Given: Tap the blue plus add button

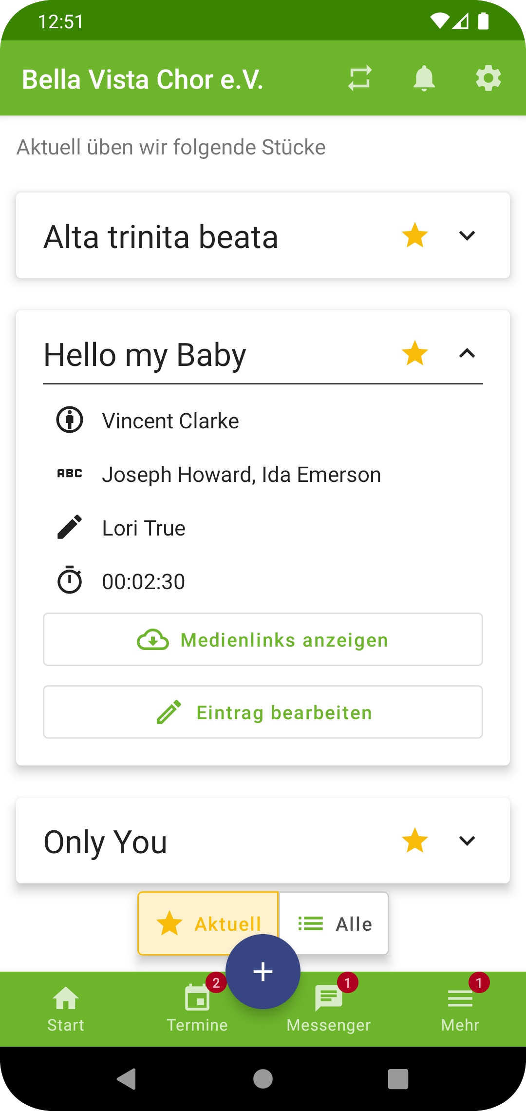Looking at the screenshot, I should pyautogui.click(x=263, y=972).
